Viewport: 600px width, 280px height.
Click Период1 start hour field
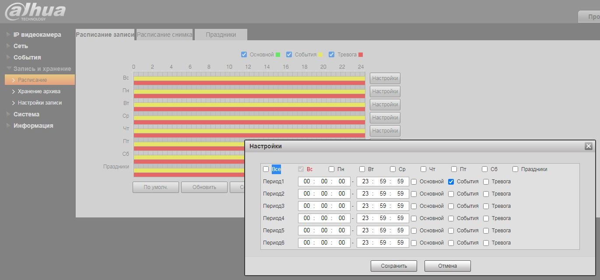pos(307,182)
